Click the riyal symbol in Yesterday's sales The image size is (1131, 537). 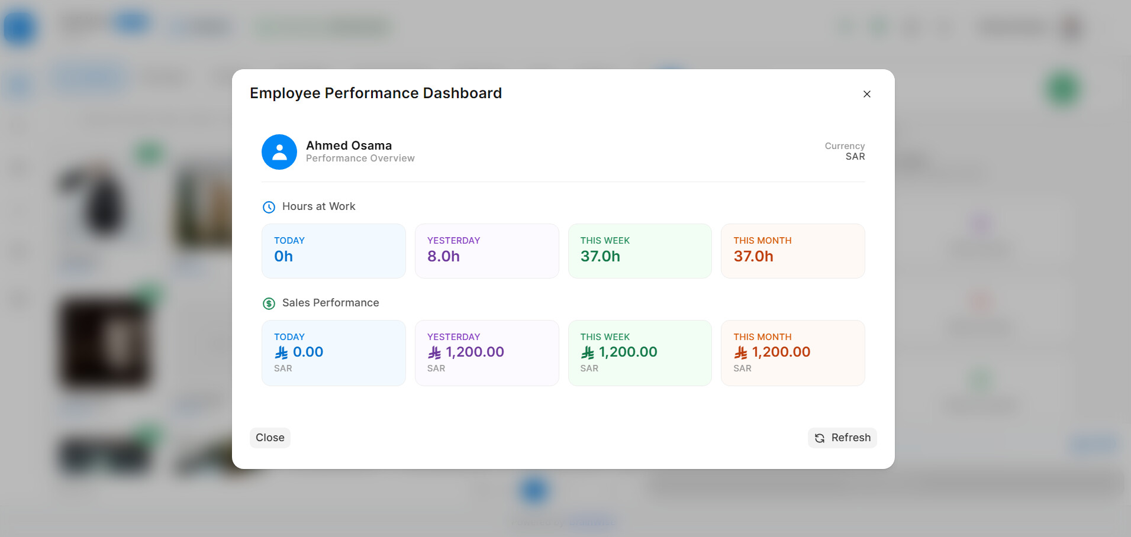click(x=434, y=352)
